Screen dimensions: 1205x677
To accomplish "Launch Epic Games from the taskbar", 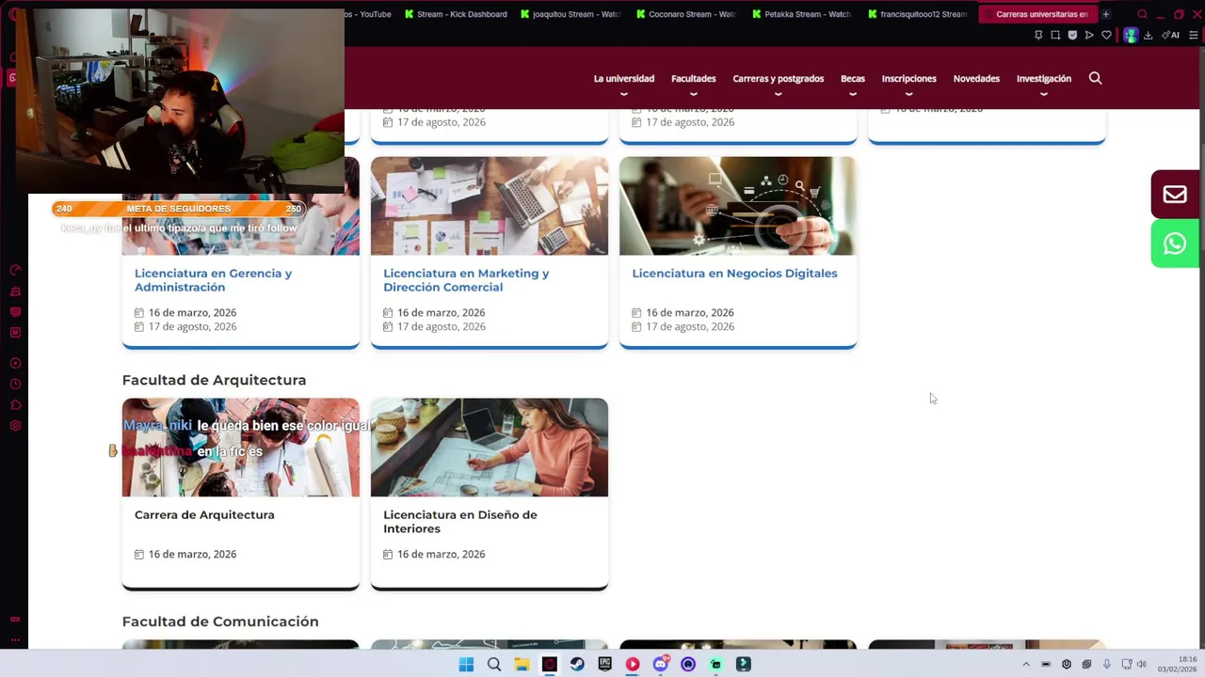I will point(604,665).
